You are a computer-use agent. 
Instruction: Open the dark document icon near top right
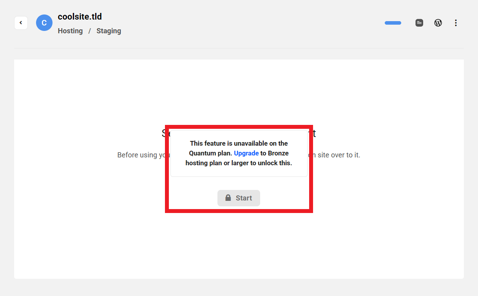(419, 23)
